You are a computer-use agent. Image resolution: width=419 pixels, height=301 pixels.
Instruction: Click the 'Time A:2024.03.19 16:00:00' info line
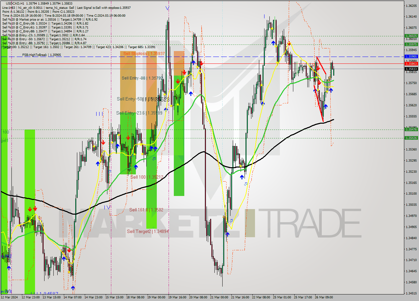point(22,15)
